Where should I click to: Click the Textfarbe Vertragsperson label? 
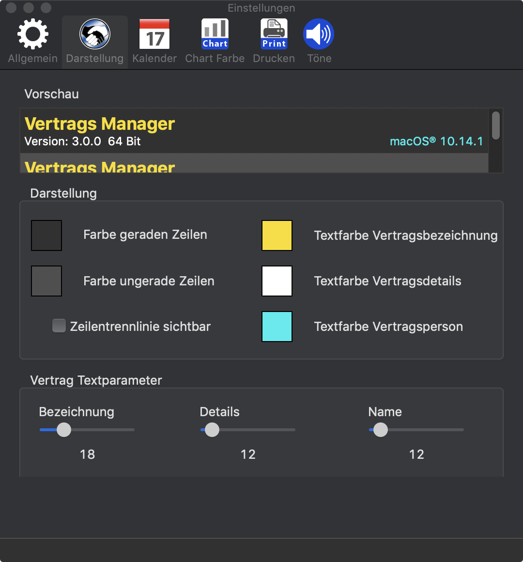click(388, 327)
